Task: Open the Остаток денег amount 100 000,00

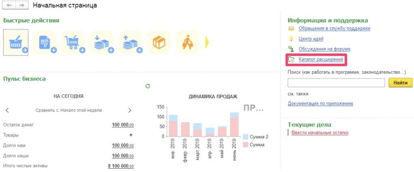Action: click(x=123, y=124)
